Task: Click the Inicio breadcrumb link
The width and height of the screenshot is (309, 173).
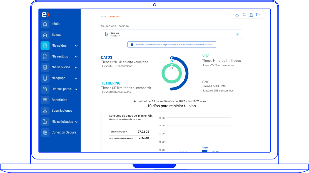Action: 104,17
